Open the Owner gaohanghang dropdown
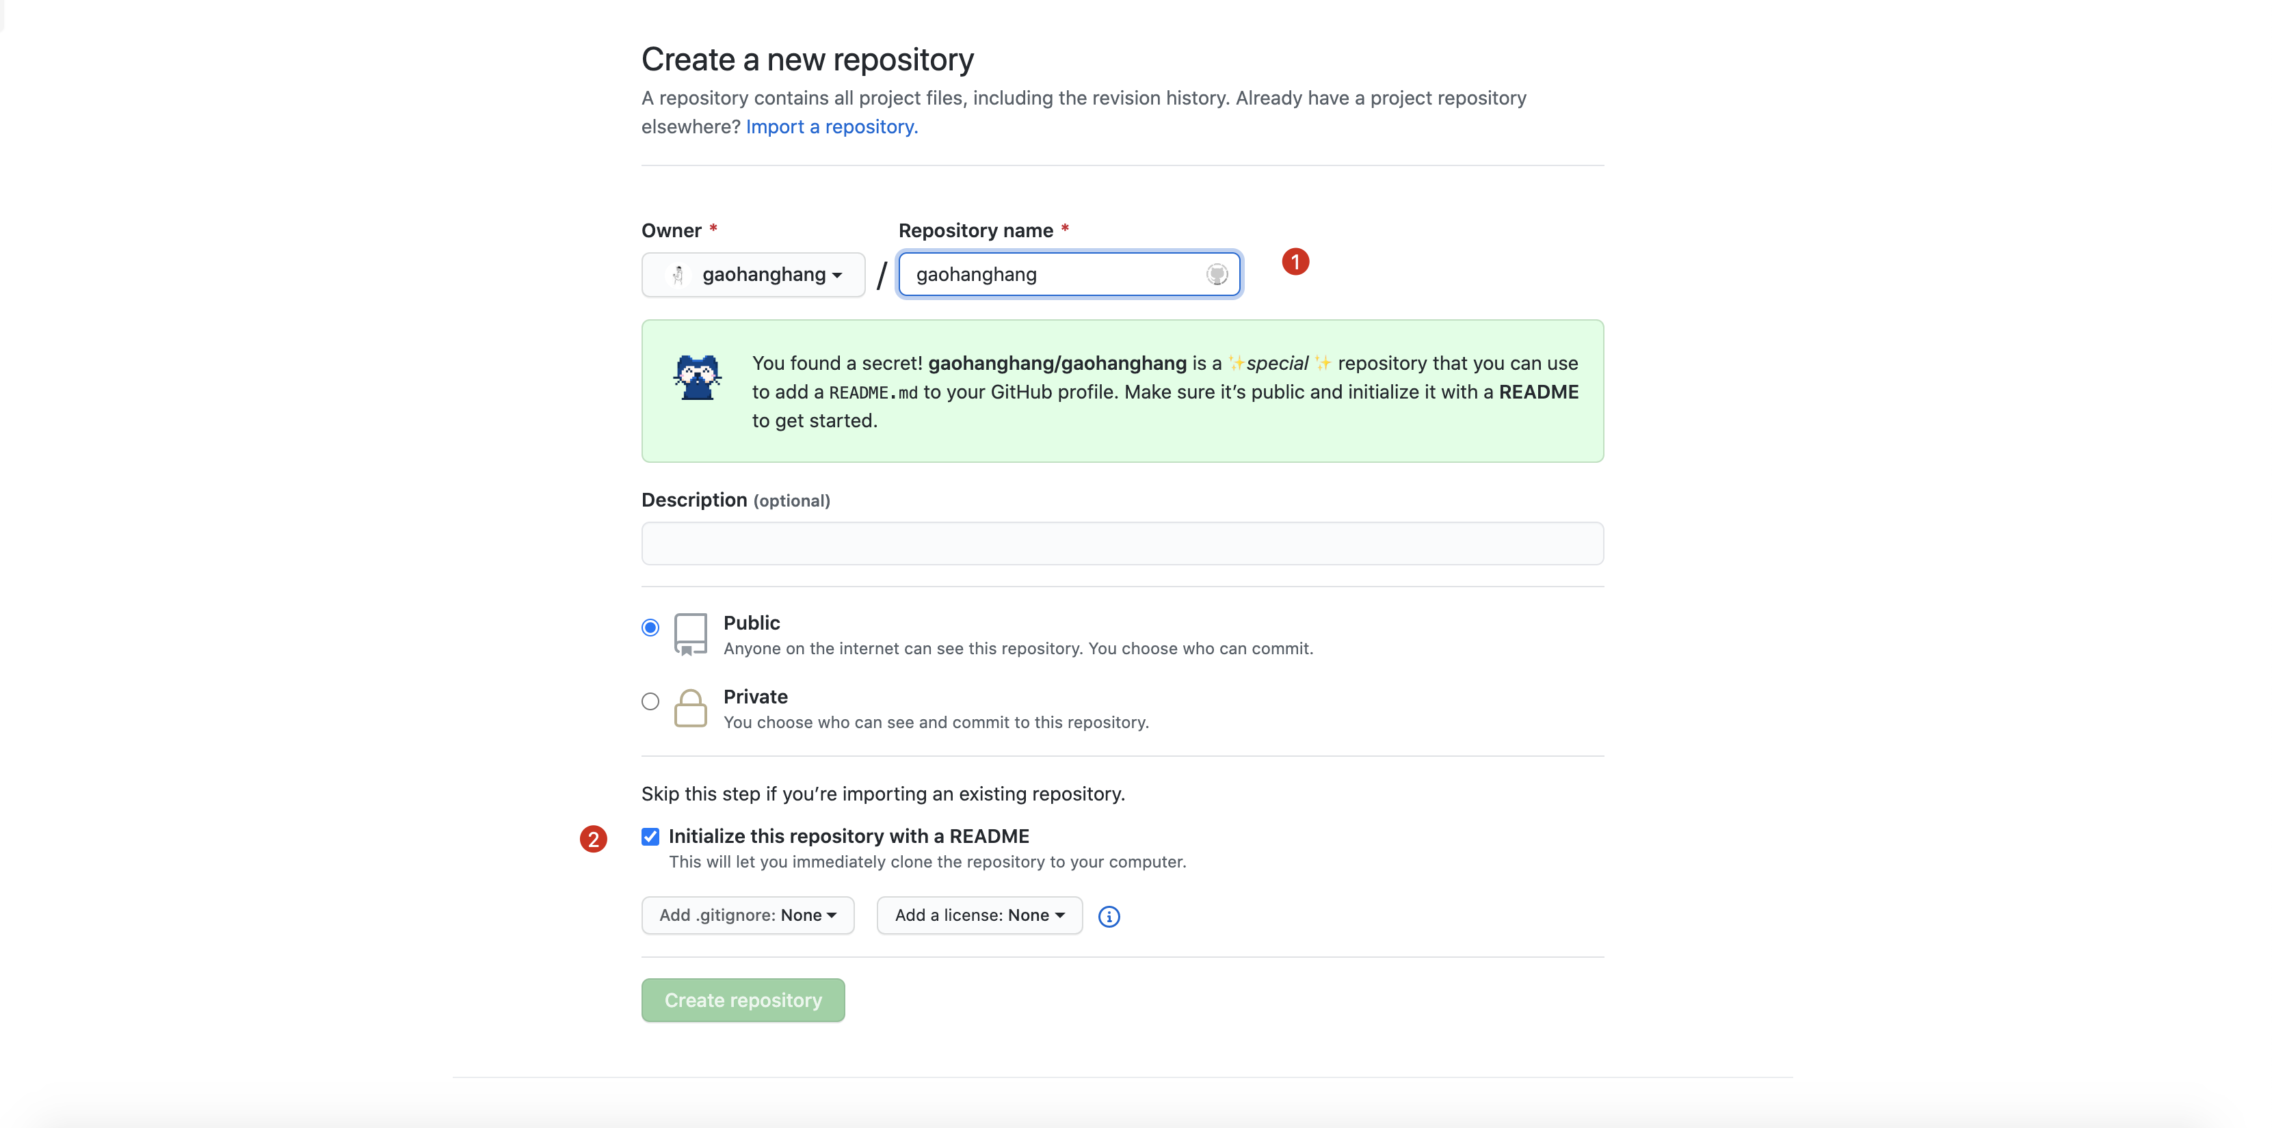 pyautogui.click(x=753, y=276)
